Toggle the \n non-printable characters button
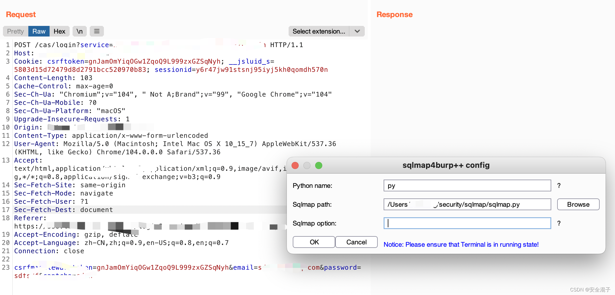 [x=79, y=31]
